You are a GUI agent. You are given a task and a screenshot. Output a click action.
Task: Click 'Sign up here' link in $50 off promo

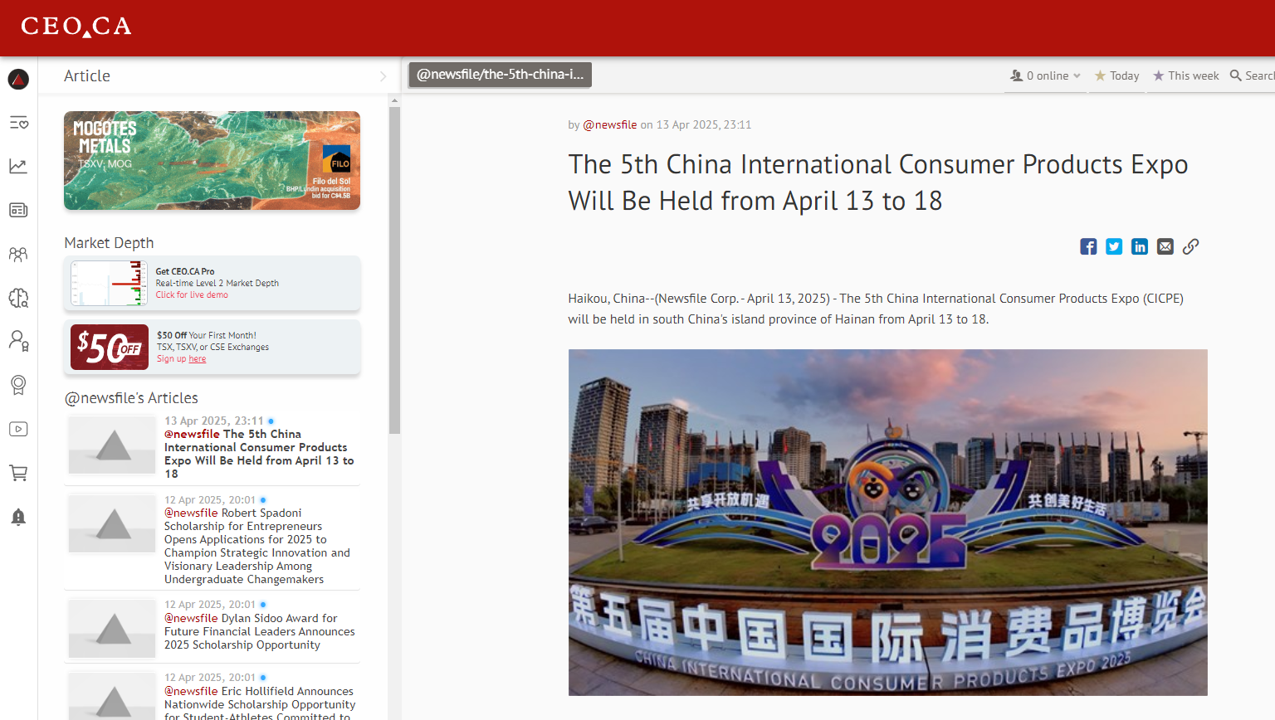pyautogui.click(x=197, y=359)
